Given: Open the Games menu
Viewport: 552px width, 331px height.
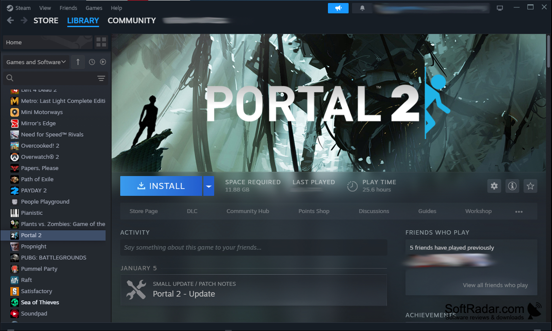Looking at the screenshot, I should [94, 8].
